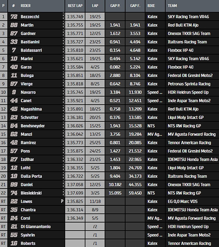Click the number 10 badge for Marini
The width and height of the screenshot is (219, 247).
14,59
